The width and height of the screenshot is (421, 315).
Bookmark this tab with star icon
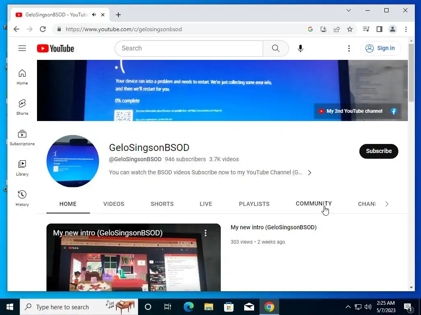tap(349, 29)
